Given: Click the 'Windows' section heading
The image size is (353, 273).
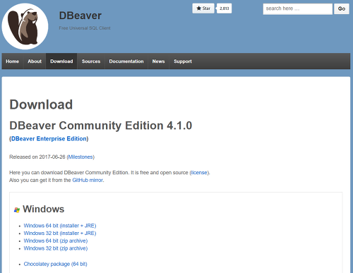Looking at the screenshot, I should (x=43, y=209).
